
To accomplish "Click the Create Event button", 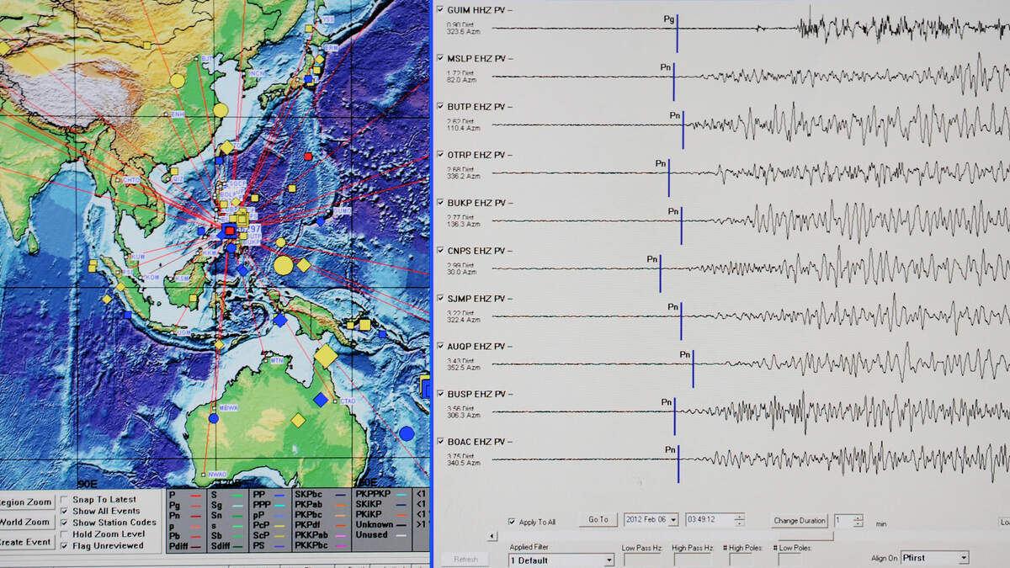I will click(25, 542).
